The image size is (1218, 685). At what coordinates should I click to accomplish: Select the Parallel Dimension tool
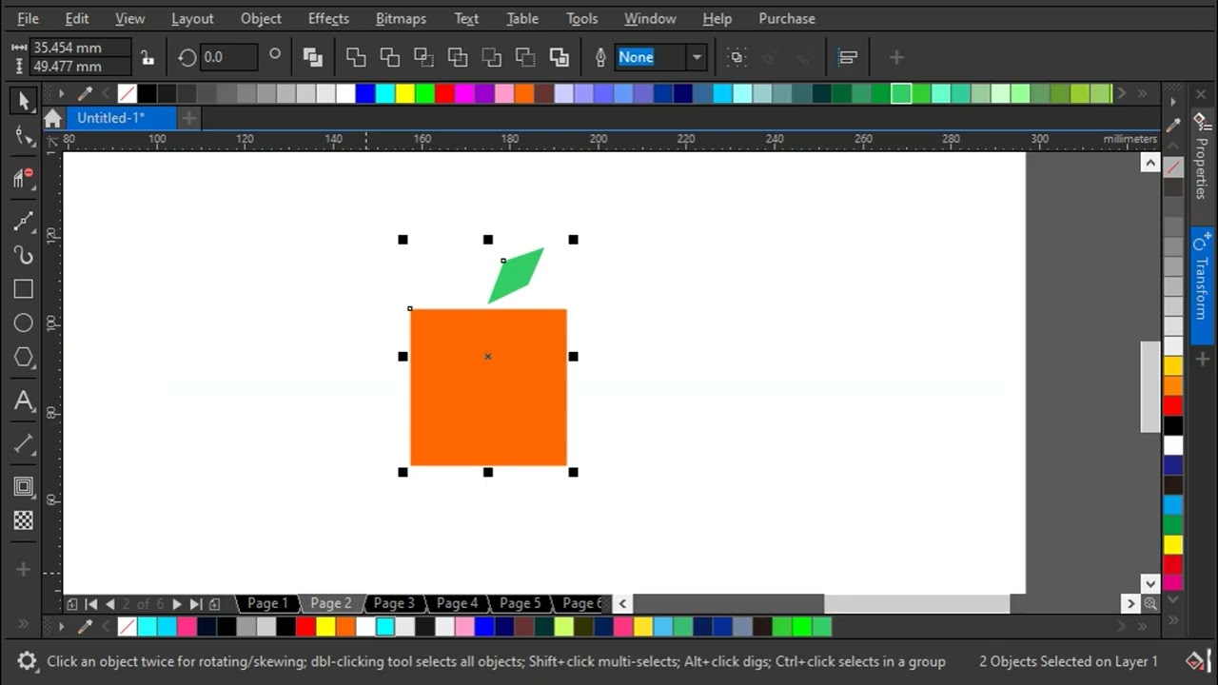[x=24, y=444]
